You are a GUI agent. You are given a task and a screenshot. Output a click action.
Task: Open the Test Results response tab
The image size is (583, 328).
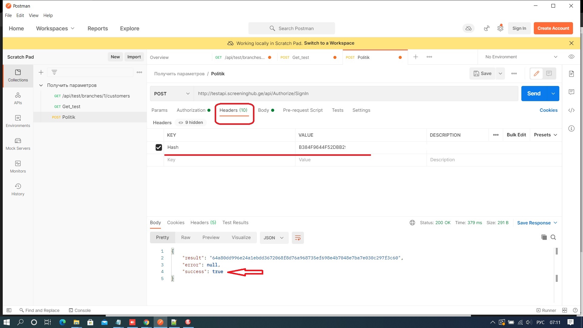(235, 223)
